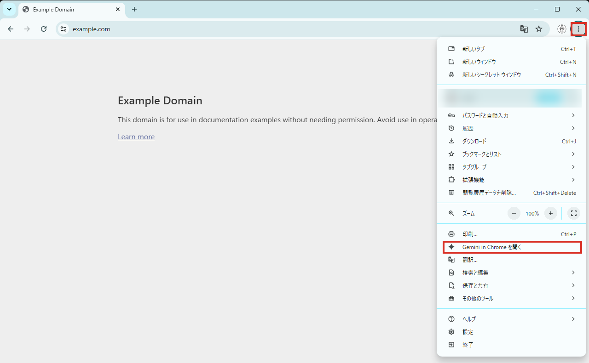
Task: Choose 新しいウィンドウ from the menu
Action: (x=512, y=62)
